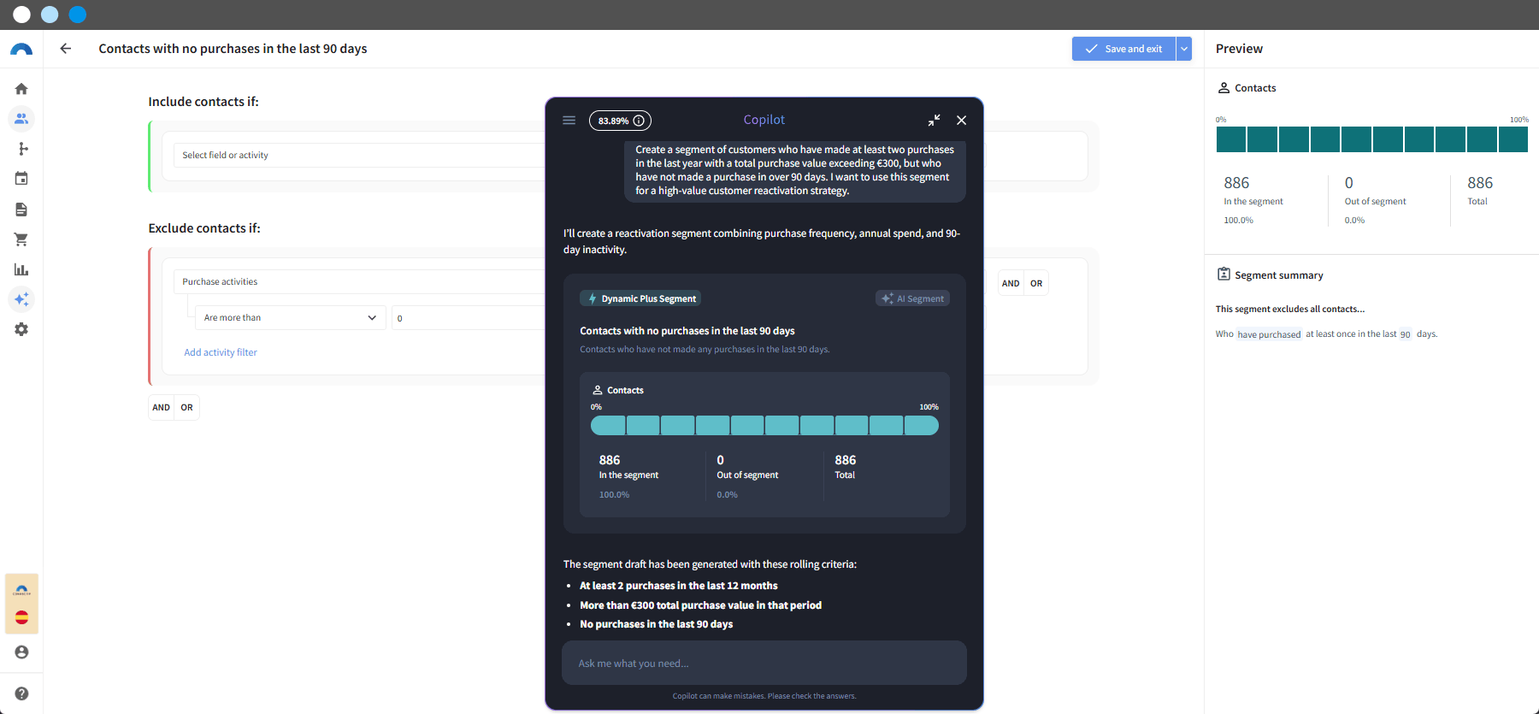Viewport: 1539px width, 714px height.
Task: Click the 'Contacts with no purchases in the last 90 days' page title
Action: click(x=233, y=49)
